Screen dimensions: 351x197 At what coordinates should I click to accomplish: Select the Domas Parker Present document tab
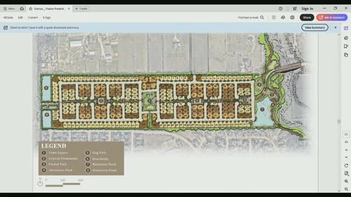(49, 9)
